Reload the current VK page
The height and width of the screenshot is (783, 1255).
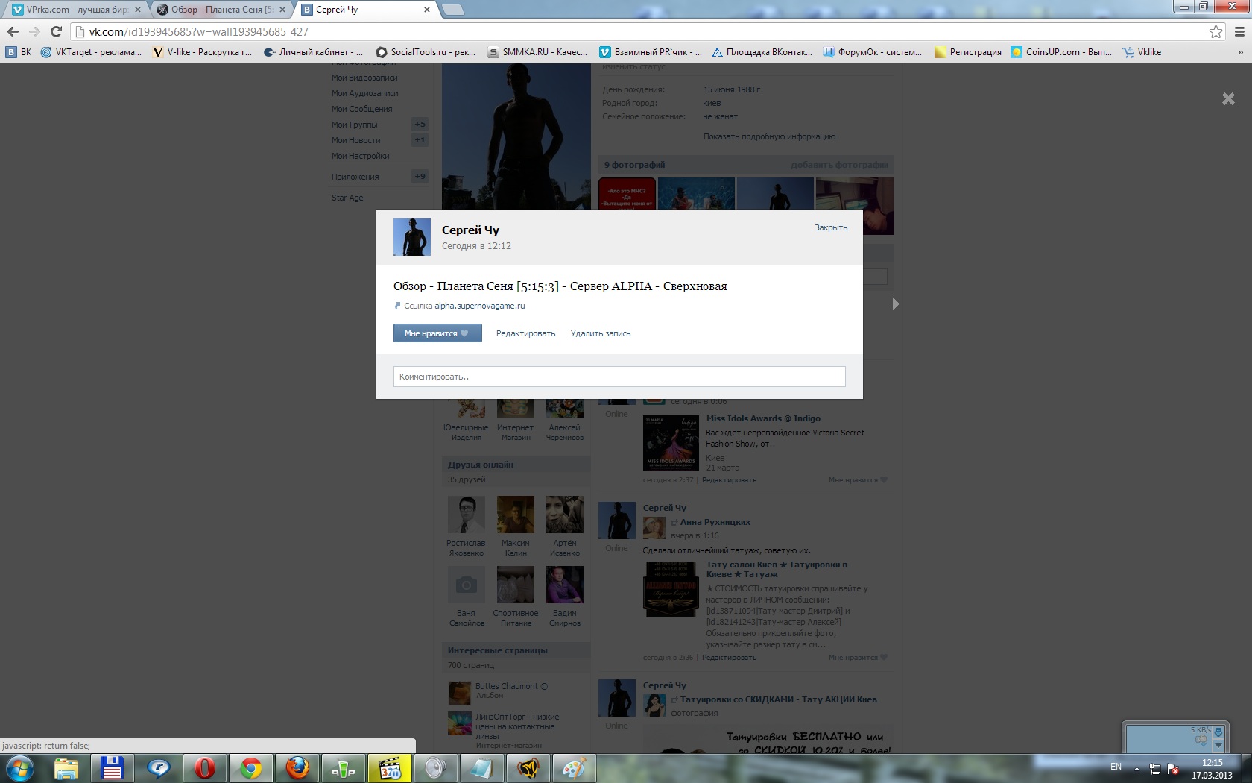pos(56,31)
